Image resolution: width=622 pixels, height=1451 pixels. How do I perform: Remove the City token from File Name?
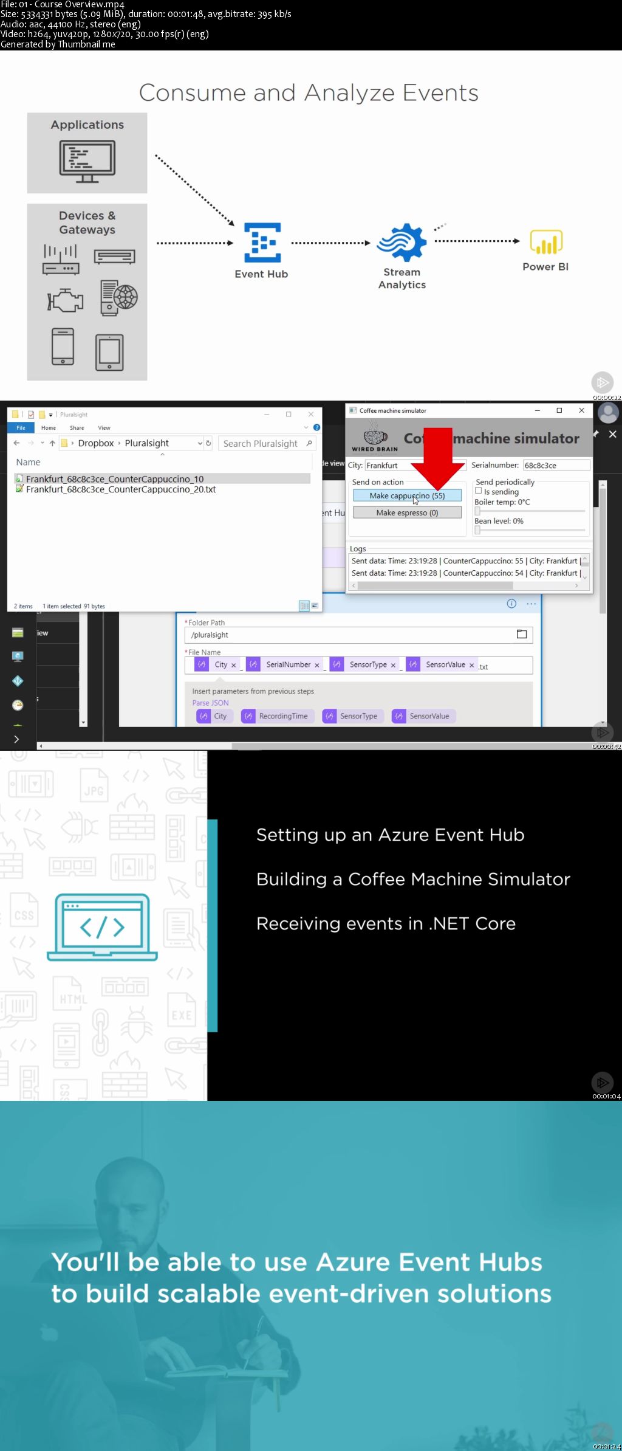pyautogui.click(x=233, y=666)
